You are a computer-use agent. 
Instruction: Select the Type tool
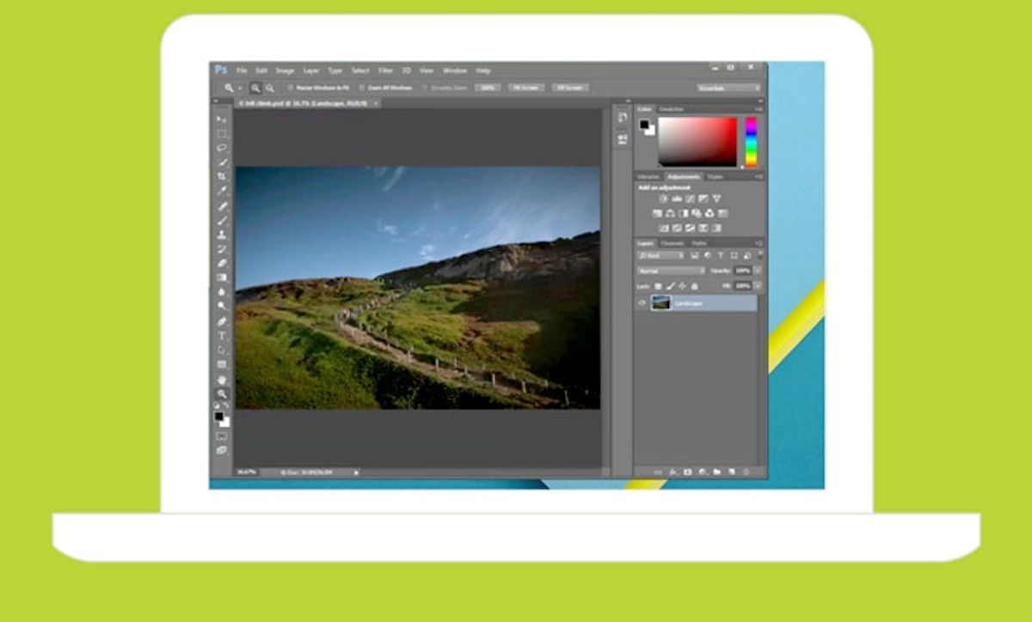tap(222, 336)
